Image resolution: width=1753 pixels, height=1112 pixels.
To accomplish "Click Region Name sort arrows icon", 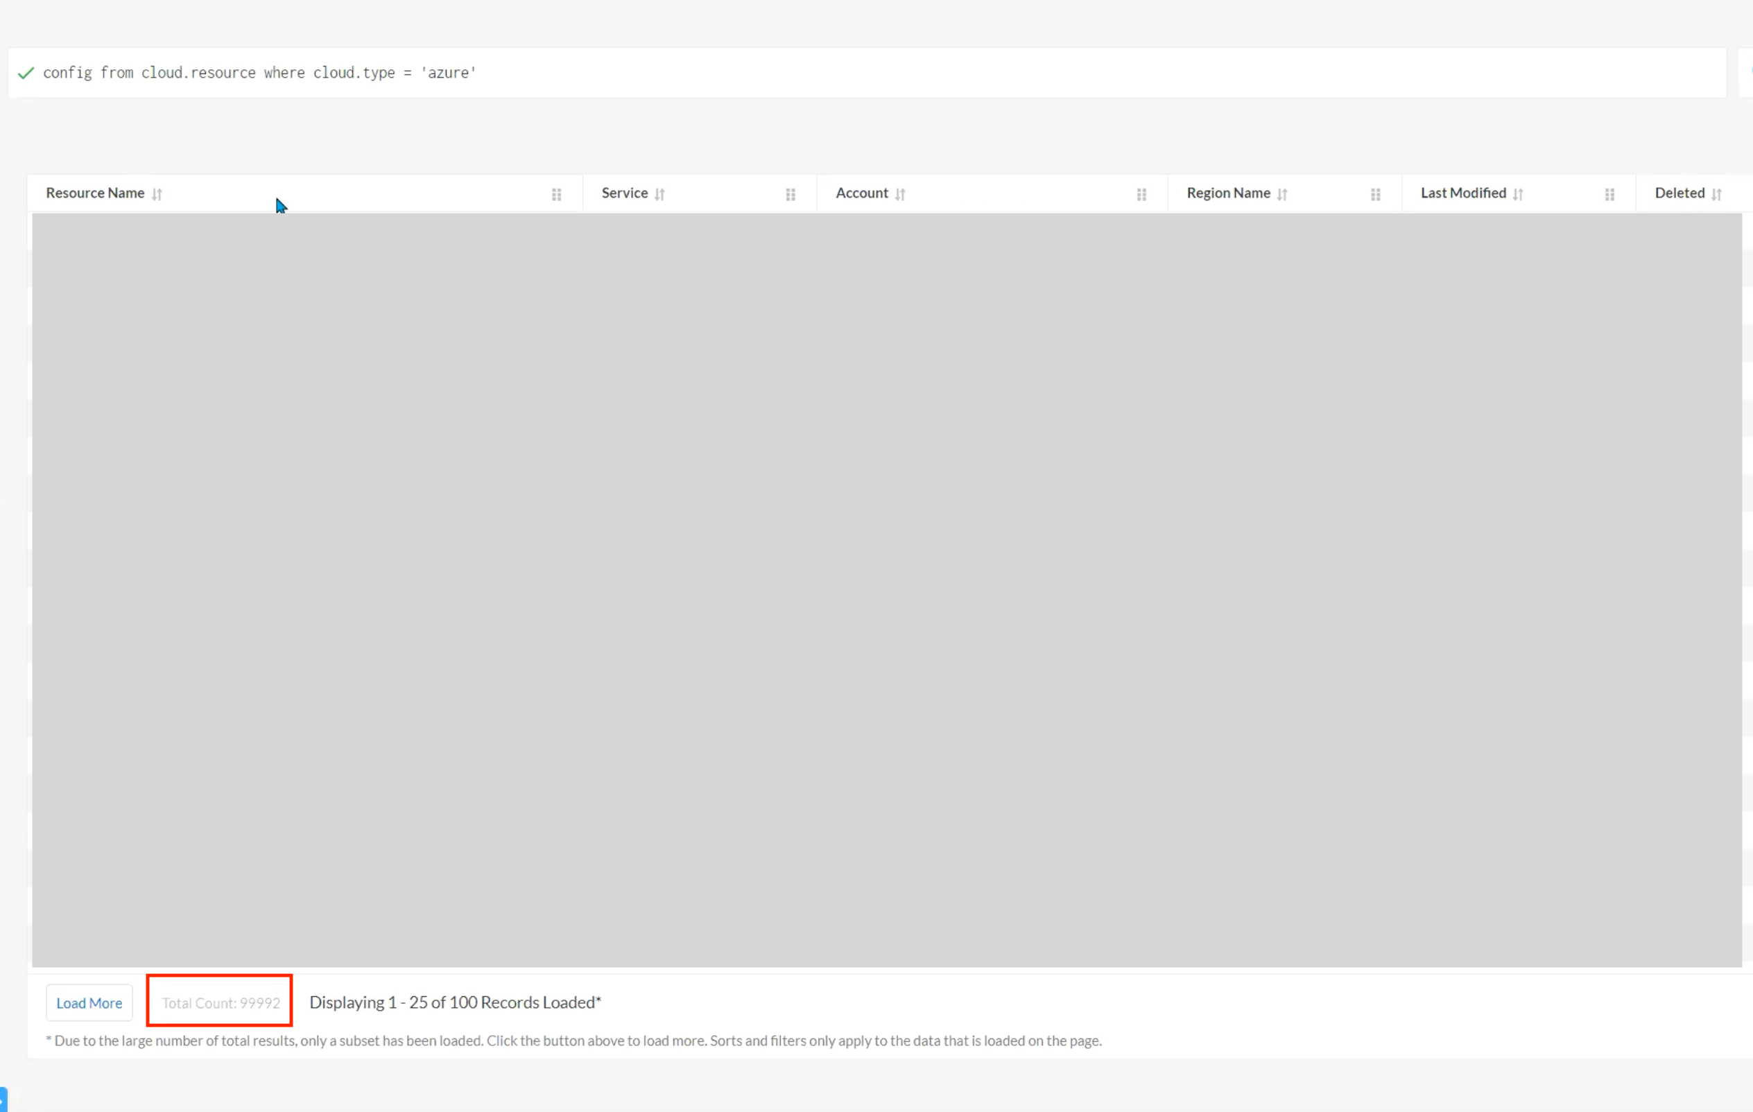I will [x=1282, y=194].
